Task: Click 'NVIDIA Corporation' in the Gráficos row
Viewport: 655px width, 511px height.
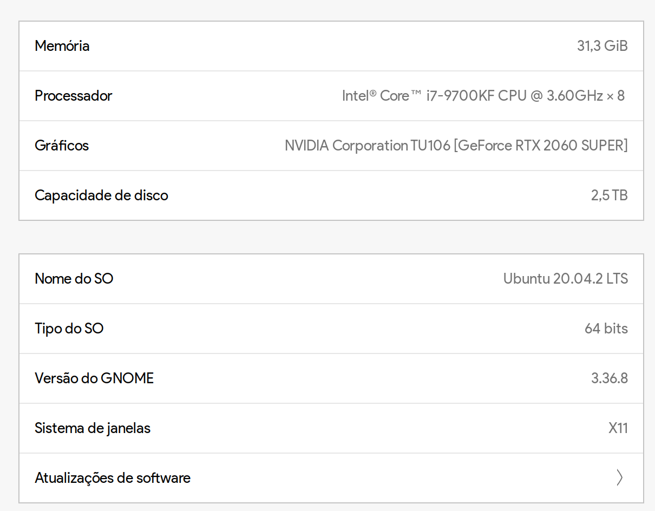Action: point(346,146)
